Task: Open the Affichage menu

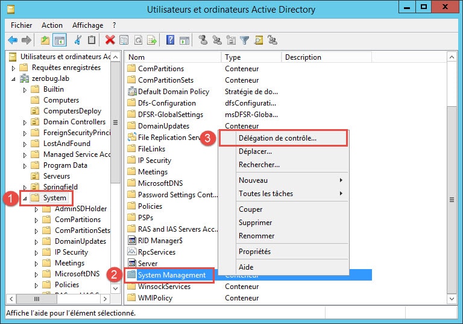Action: pos(87,25)
